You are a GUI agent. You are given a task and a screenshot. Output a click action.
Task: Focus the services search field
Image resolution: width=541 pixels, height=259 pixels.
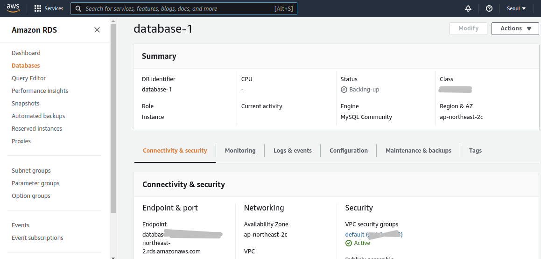tap(184, 8)
